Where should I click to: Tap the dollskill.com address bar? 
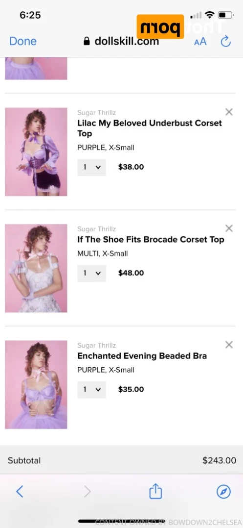pyautogui.click(x=121, y=41)
